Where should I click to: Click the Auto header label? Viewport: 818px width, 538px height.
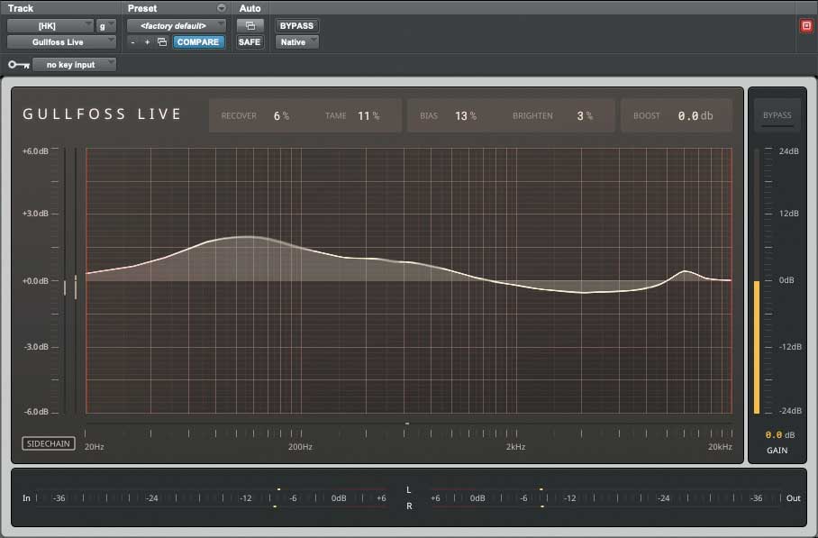250,8
